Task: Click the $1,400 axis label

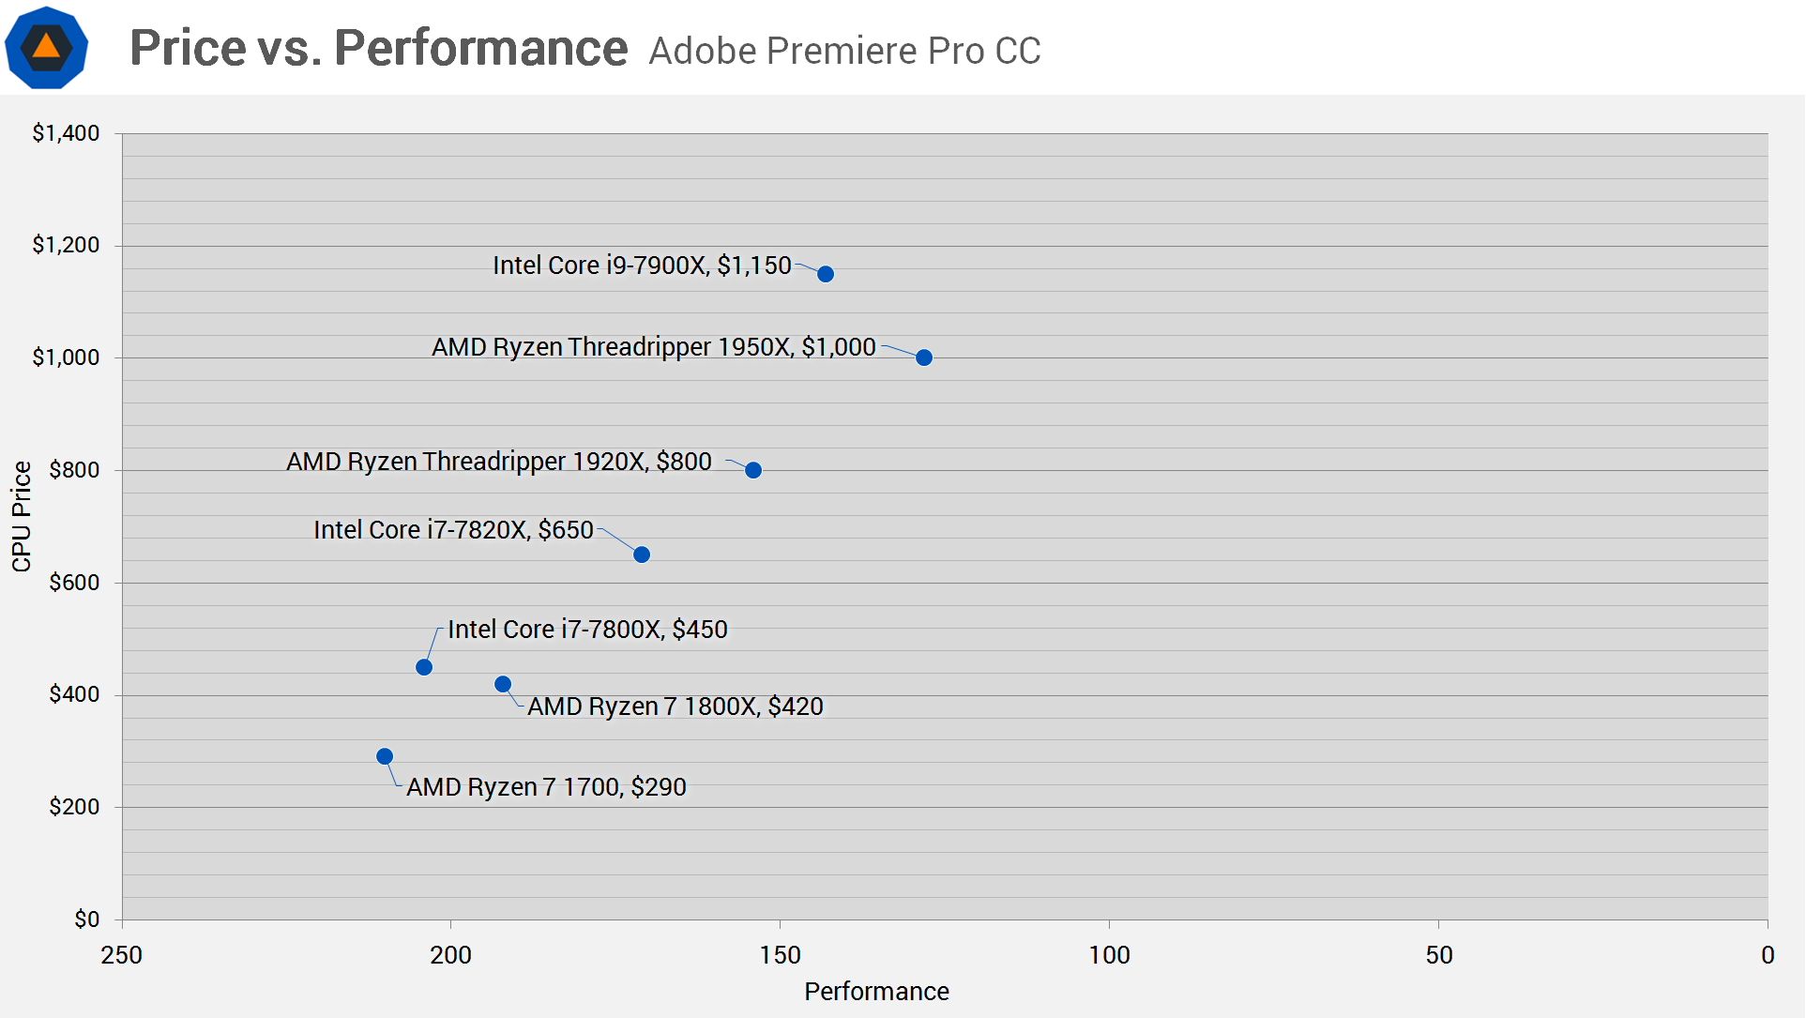Action: 66,133
